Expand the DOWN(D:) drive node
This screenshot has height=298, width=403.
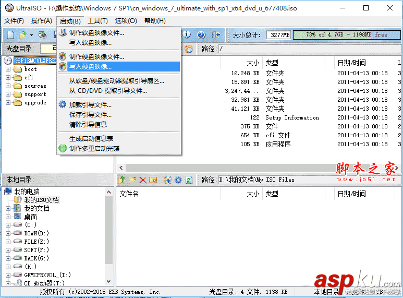(x=8, y=233)
